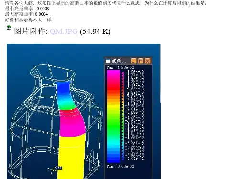Minimize the 颜色 legend window
The image size is (239, 179).
(x=134, y=61)
